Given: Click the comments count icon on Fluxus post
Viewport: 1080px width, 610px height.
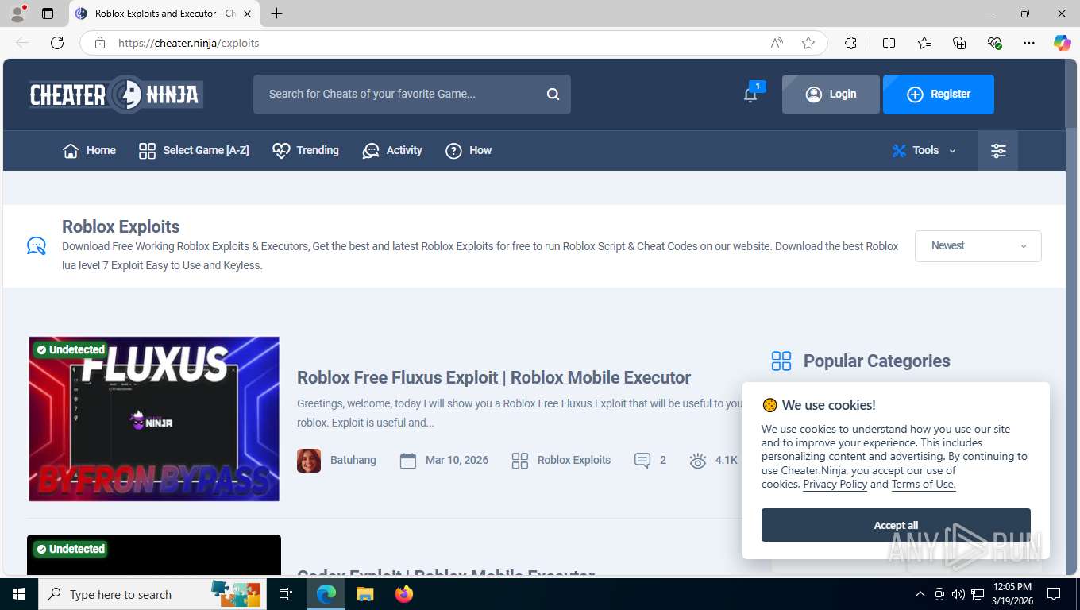Looking at the screenshot, I should 642,461.
